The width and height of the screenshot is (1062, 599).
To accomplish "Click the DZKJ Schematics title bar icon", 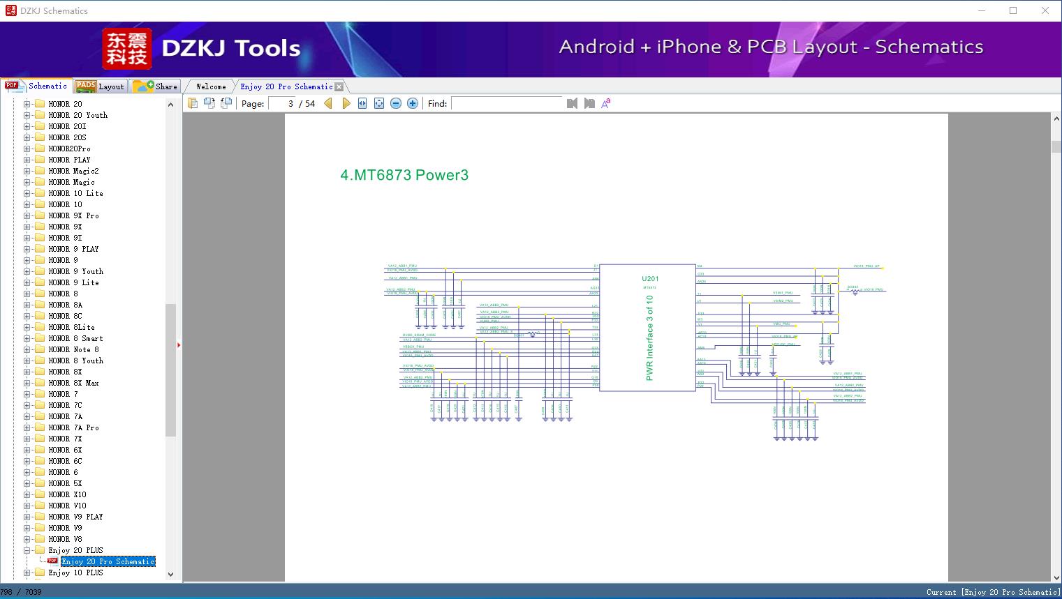I will 10,10.
